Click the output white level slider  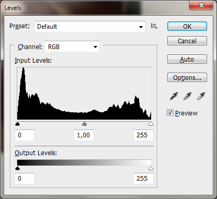[x=151, y=168]
